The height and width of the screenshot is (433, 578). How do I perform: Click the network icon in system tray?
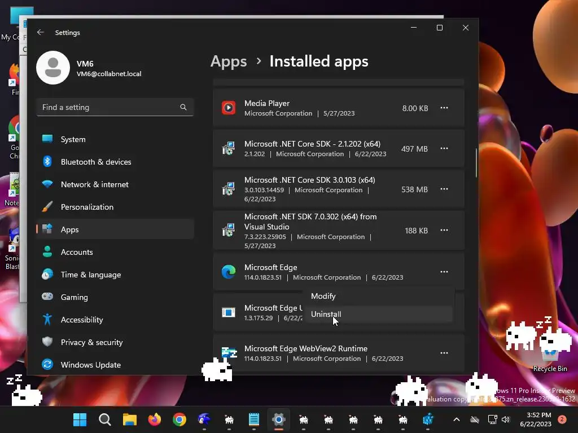coord(492,419)
